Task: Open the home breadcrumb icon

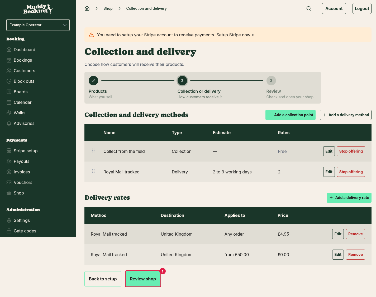Action: 87,8
